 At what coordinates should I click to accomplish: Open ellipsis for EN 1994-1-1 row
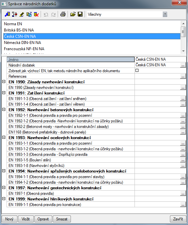click(x=183, y=177)
